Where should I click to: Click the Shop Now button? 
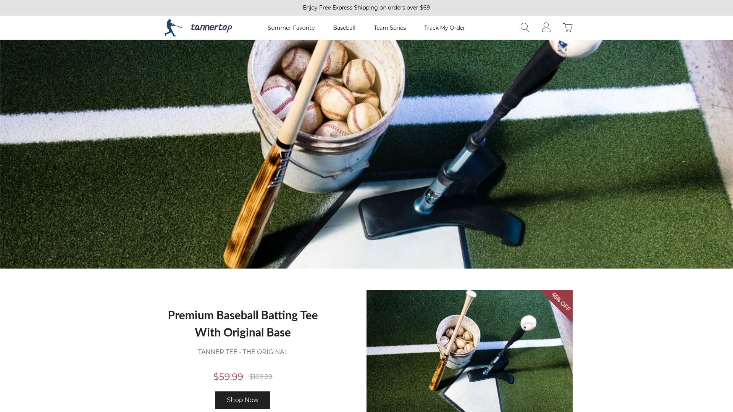(x=243, y=400)
